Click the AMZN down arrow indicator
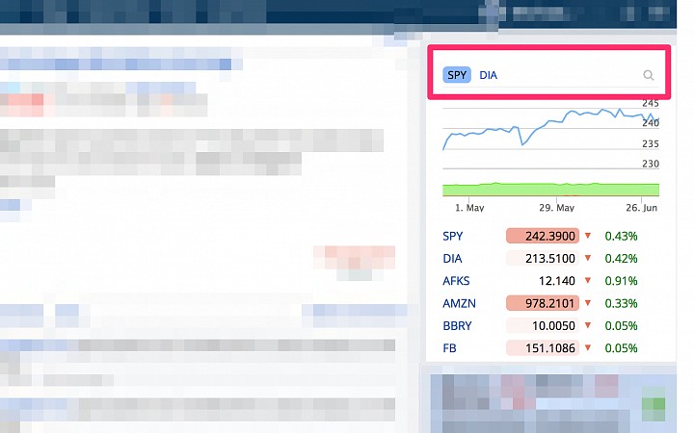This screenshot has height=433, width=694. [588, 303]
